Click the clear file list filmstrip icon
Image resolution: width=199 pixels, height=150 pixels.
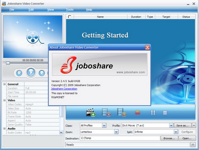pos(122,112)
